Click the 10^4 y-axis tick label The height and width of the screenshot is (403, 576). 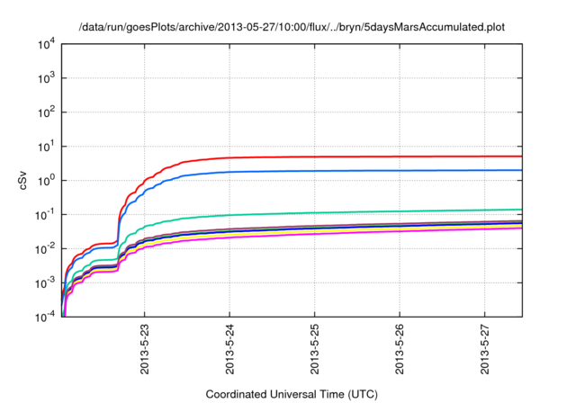pyautogui.click(x=46, y=45)
